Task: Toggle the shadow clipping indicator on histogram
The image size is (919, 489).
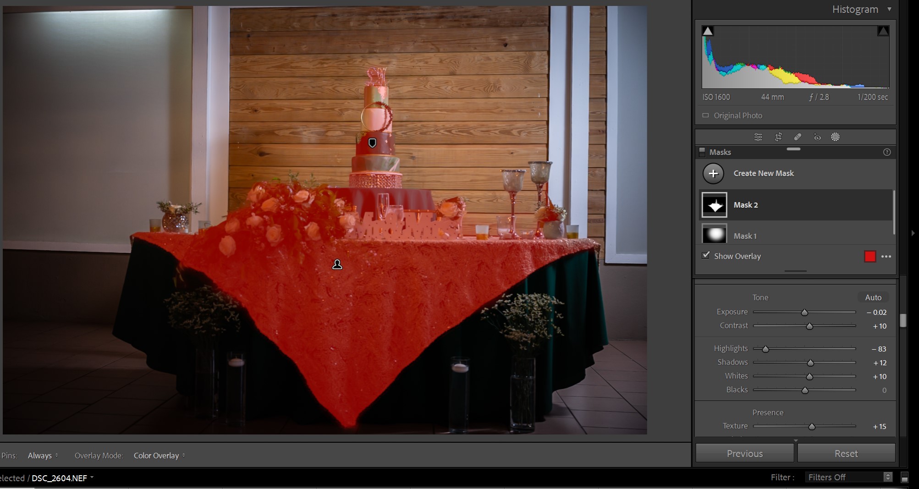Action: 708,30
